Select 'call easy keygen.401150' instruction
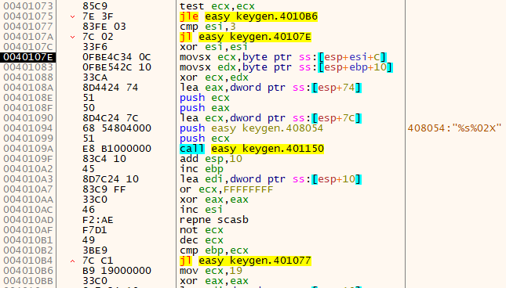 coord(252,149)
